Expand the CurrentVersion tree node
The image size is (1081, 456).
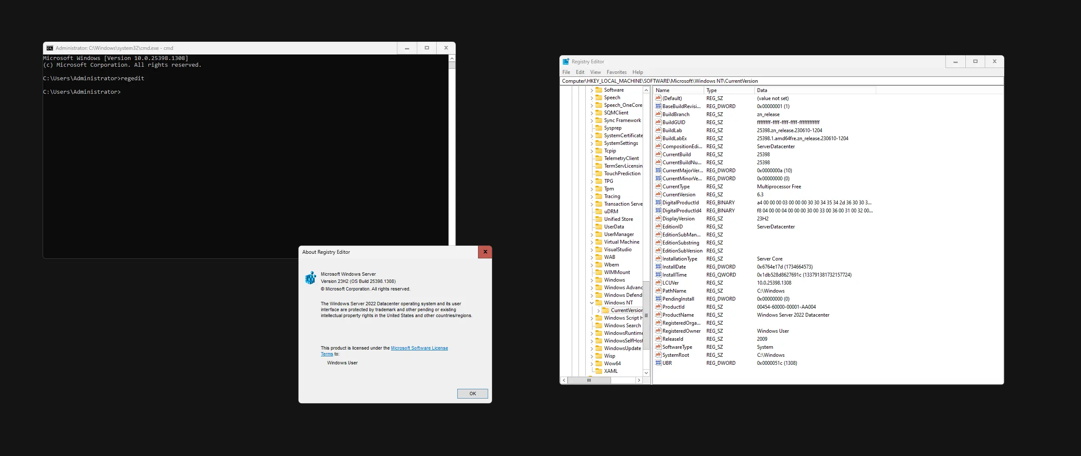pyautogui.click(x=598, y=311)
